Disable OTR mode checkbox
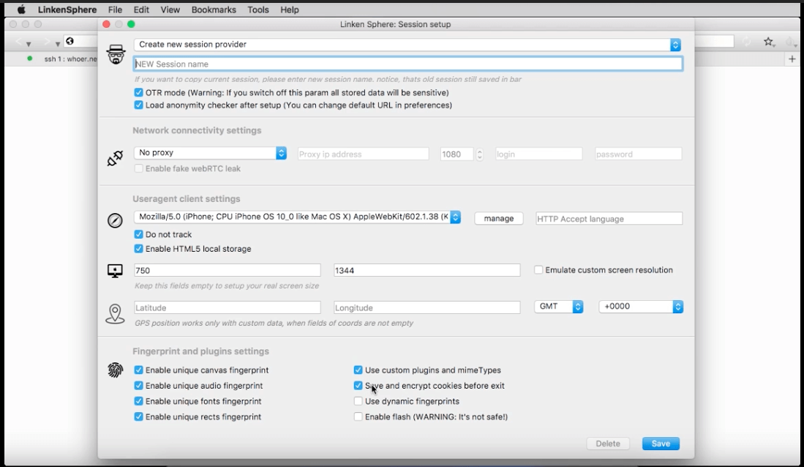The image size is (804, 467). point(139,93)
